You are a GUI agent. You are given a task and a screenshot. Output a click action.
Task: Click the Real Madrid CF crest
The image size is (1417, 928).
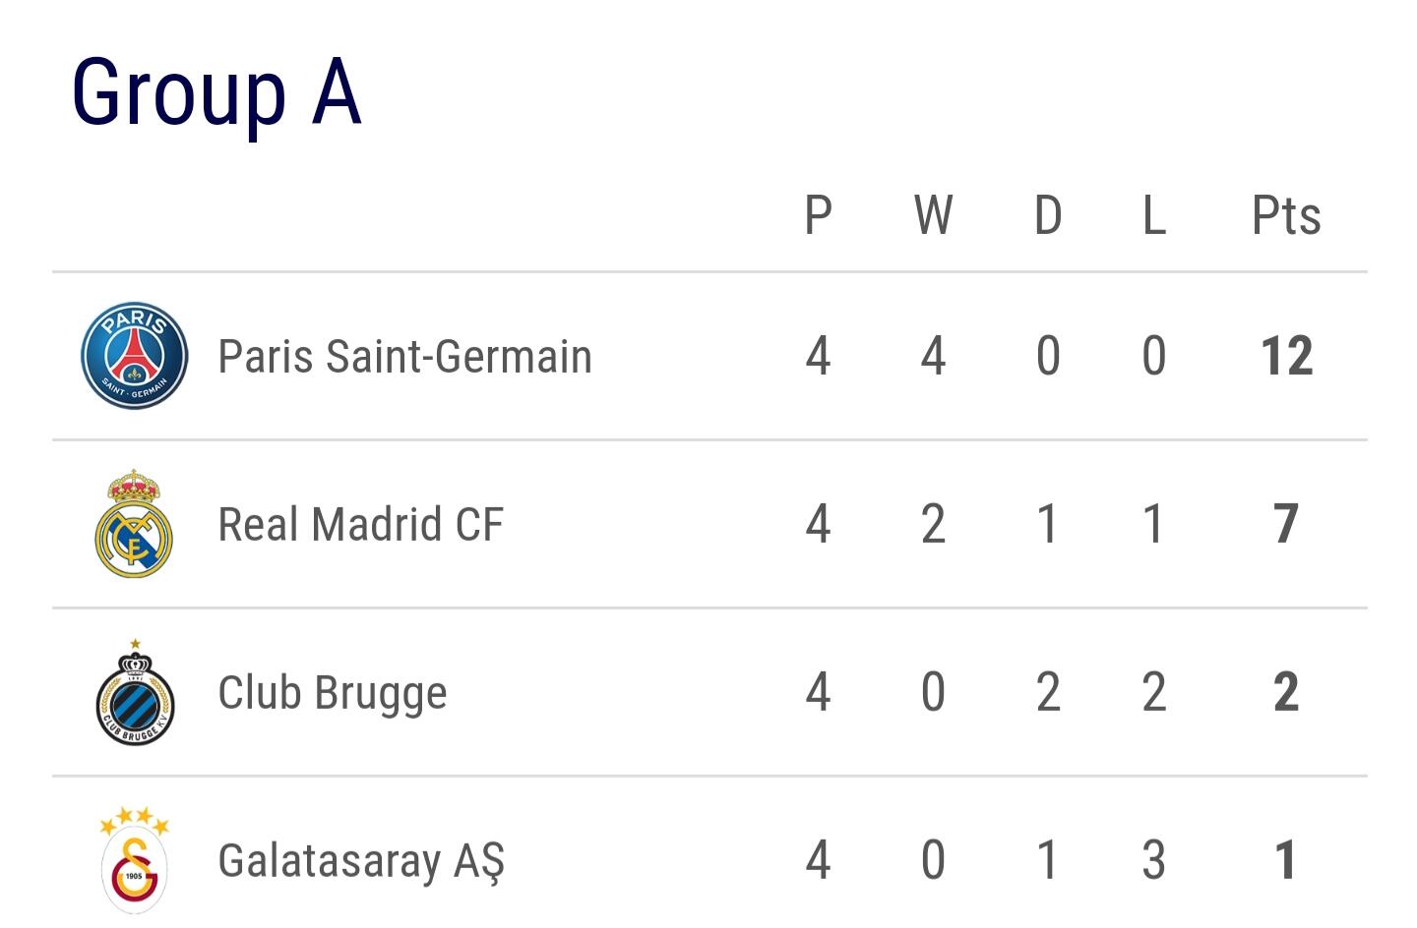click(134, 524)
